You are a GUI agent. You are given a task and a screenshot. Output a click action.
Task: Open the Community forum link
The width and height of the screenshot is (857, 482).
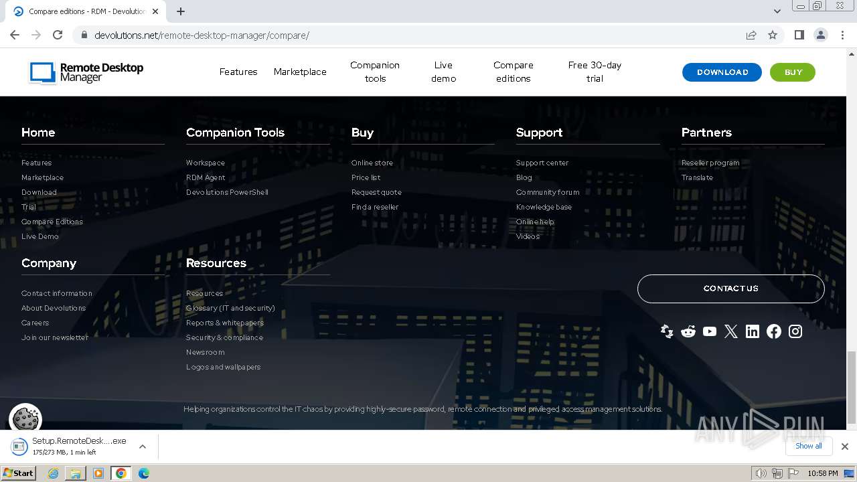(x=548, y=192)
